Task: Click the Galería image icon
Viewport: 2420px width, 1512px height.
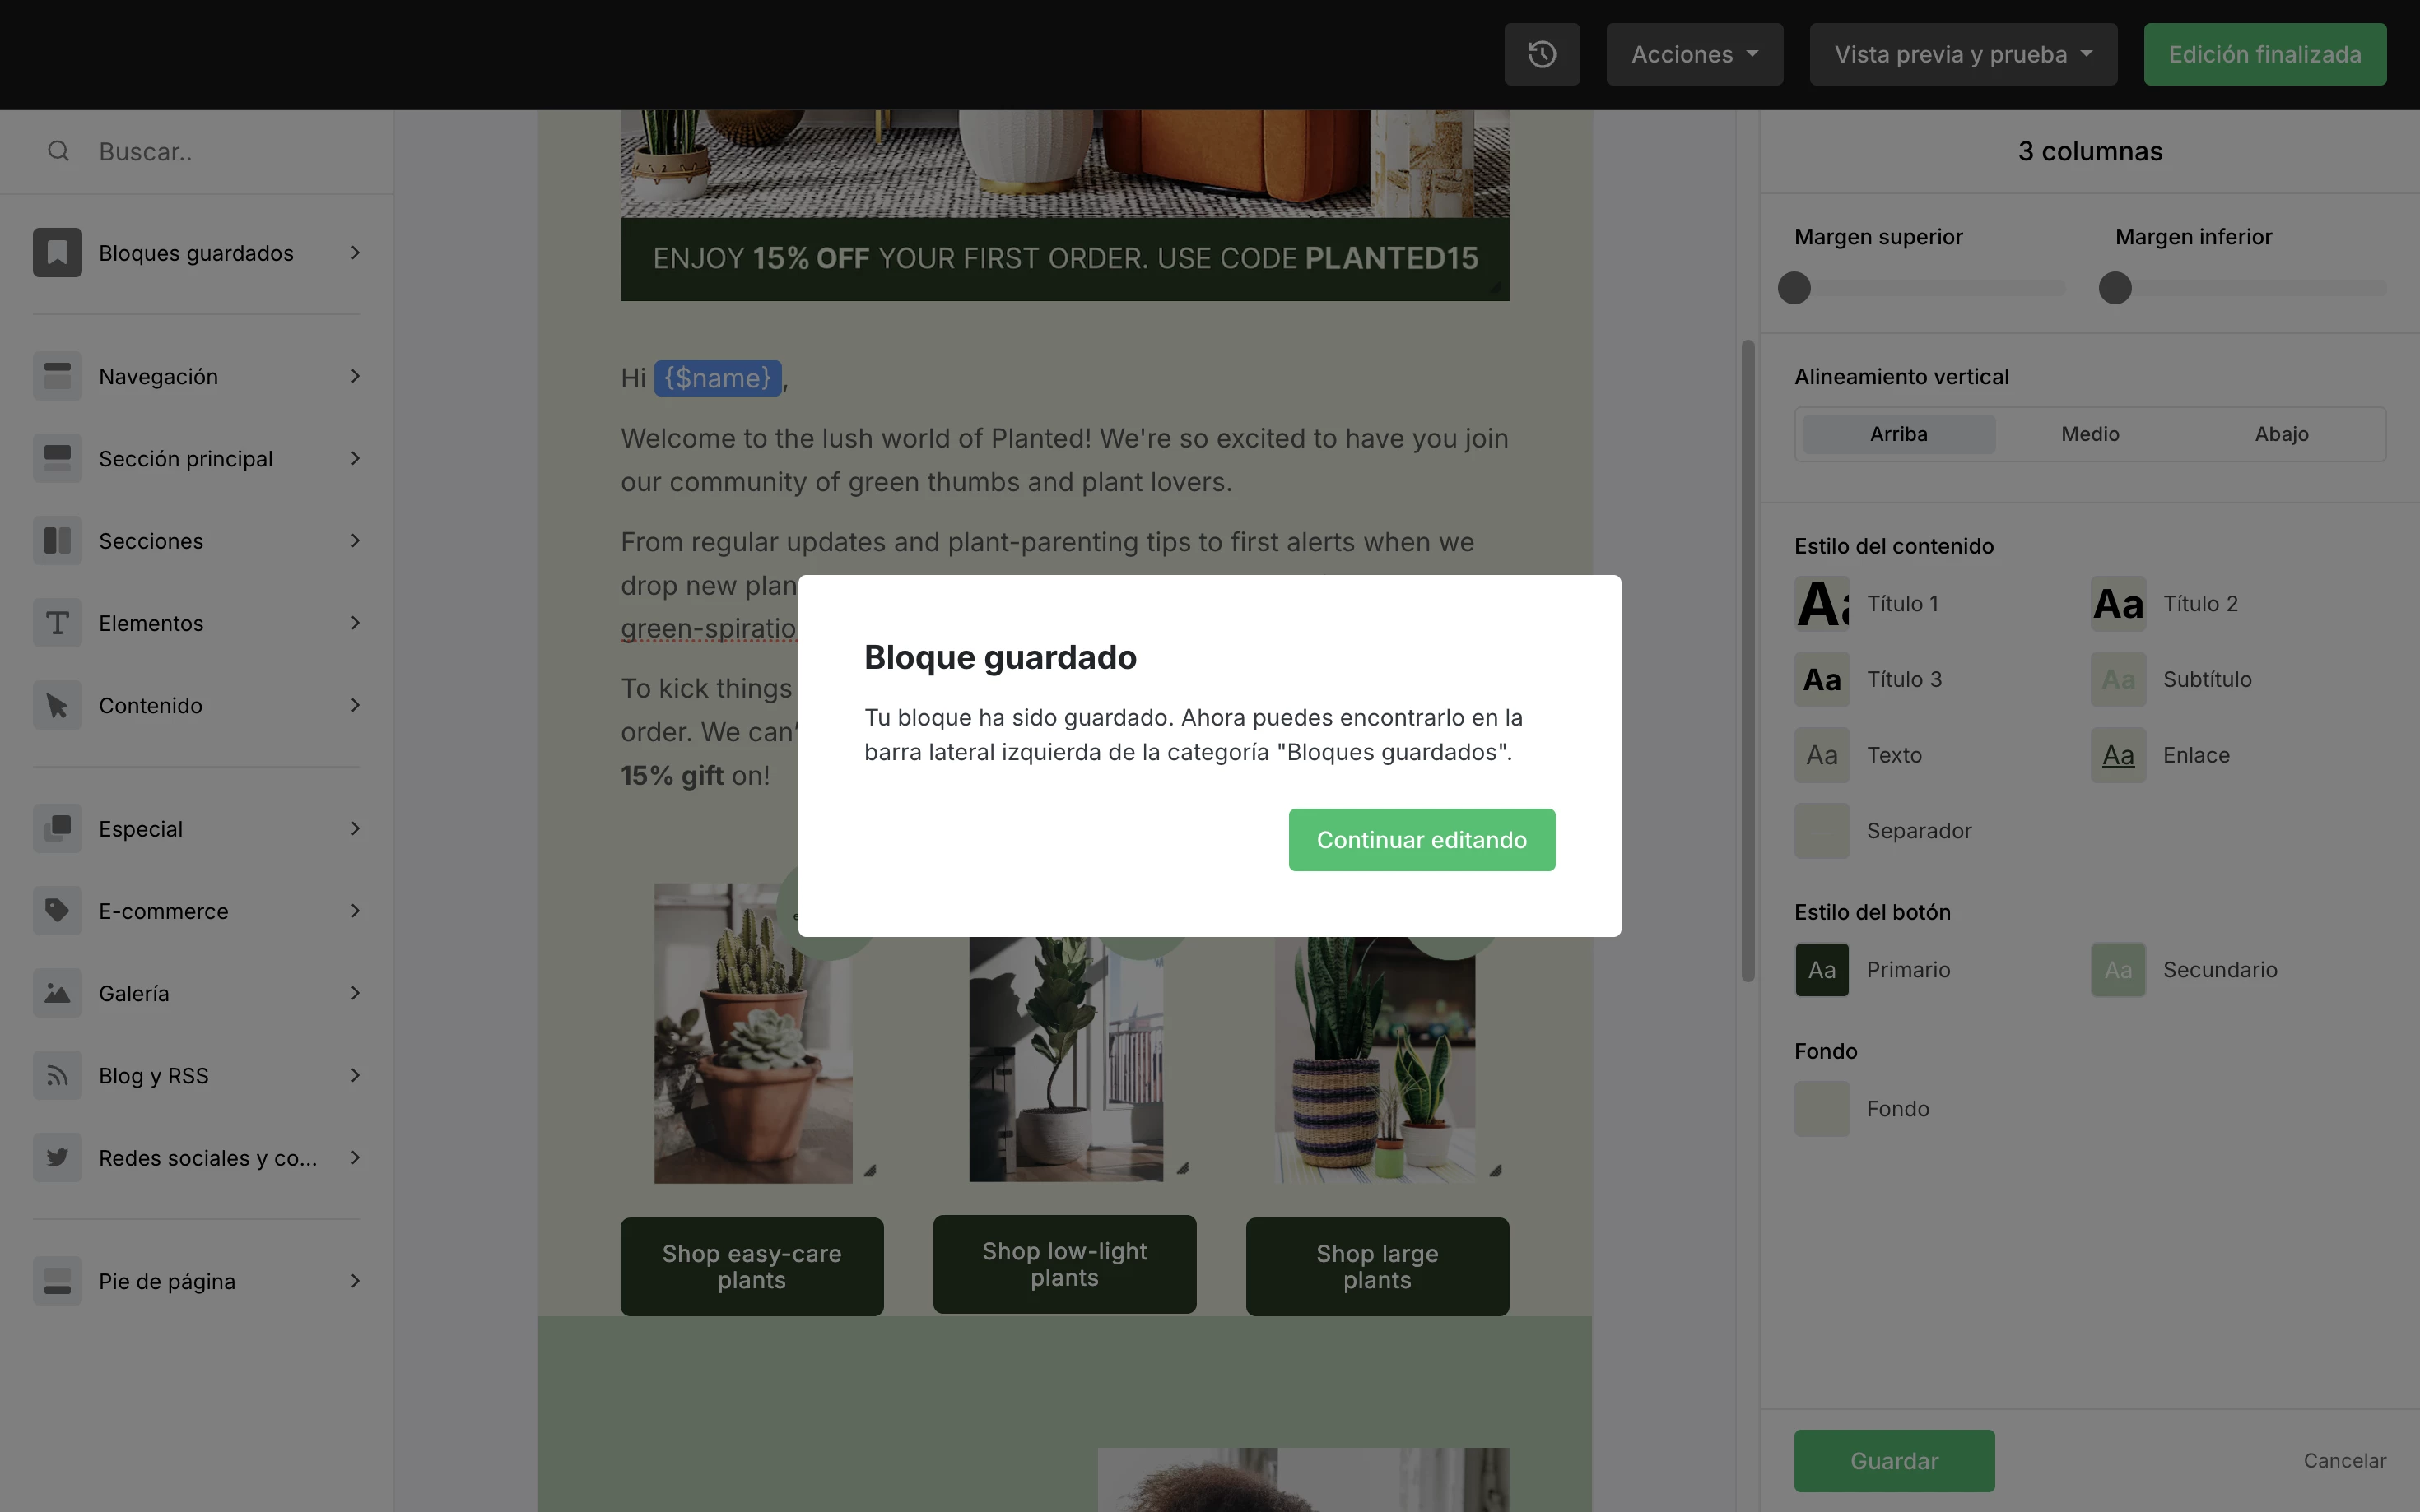Action: click(57, 993)
